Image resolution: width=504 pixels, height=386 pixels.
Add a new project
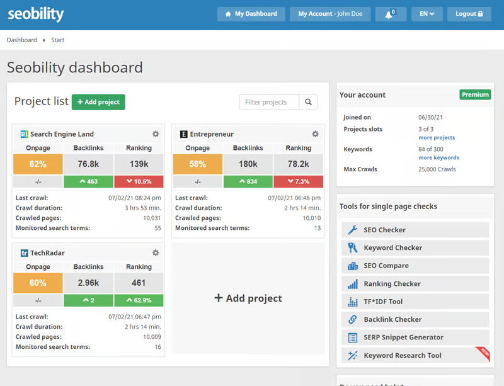coord(98,101)
